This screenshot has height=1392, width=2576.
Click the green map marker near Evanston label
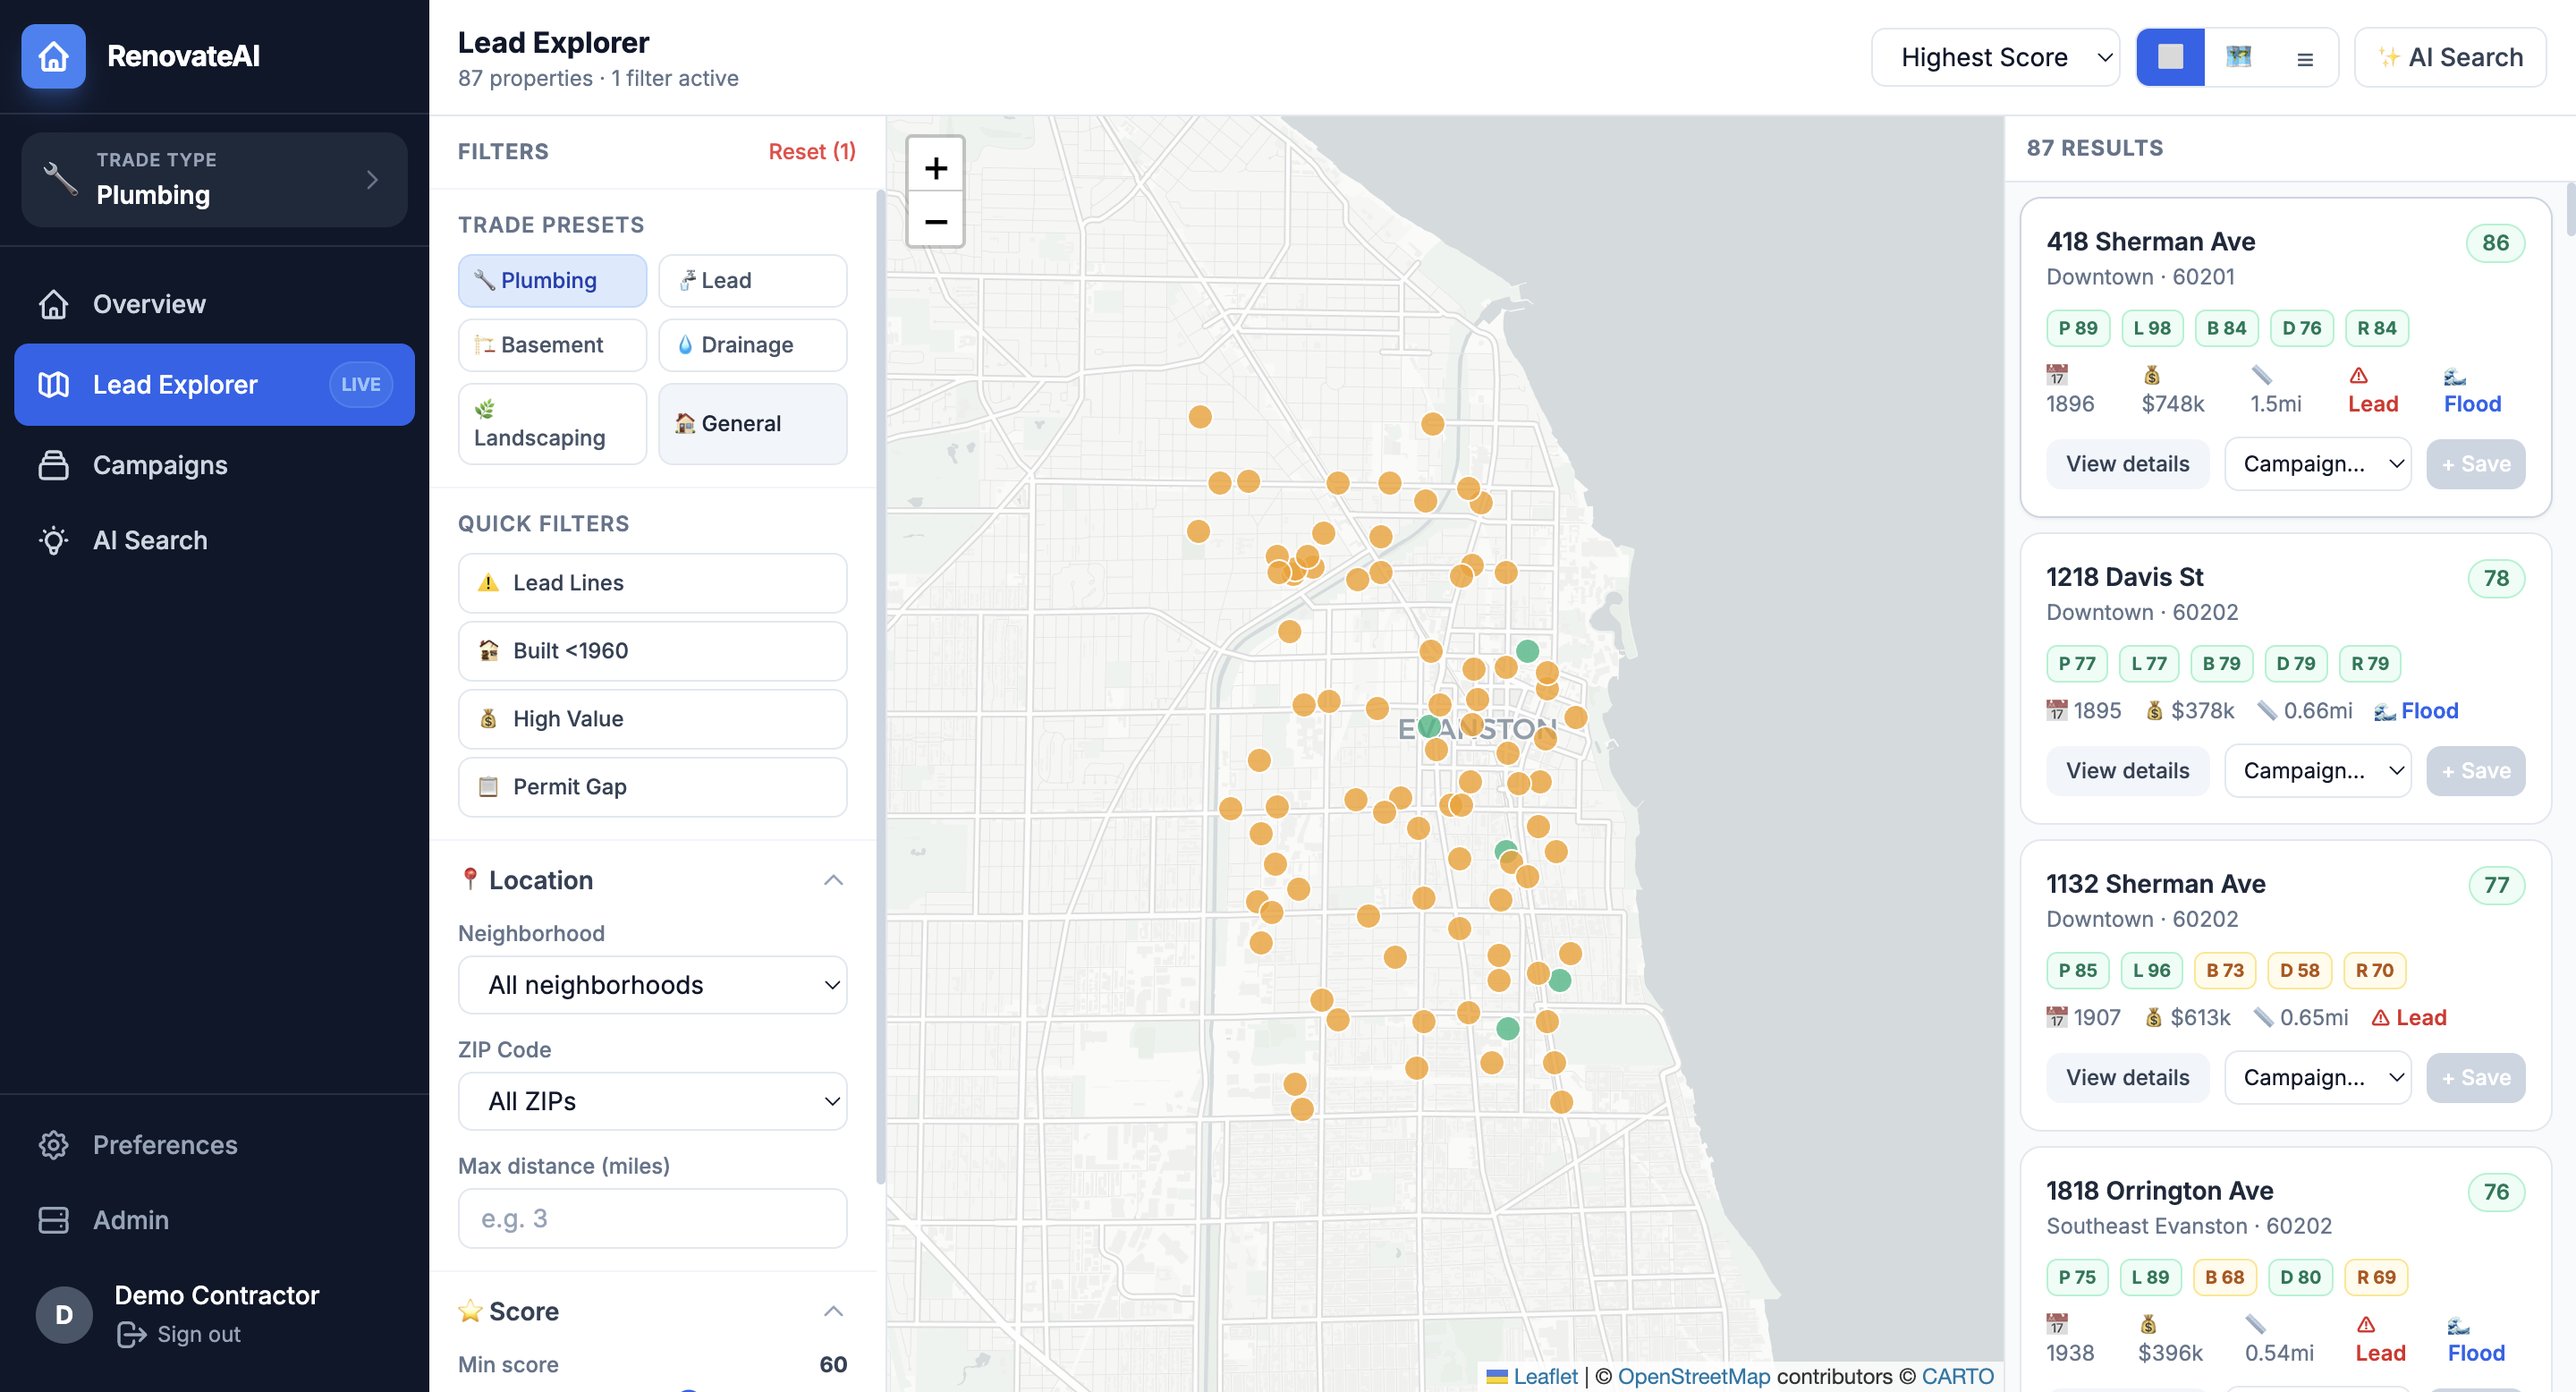coord(1428,726)
